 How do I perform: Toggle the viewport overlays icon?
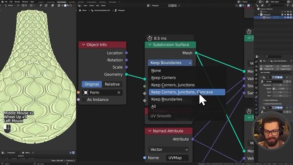point(52,5)
